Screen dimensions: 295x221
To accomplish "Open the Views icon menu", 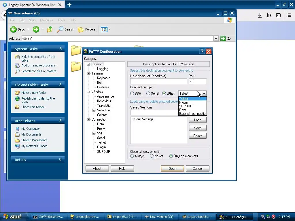I will (105, 29).
